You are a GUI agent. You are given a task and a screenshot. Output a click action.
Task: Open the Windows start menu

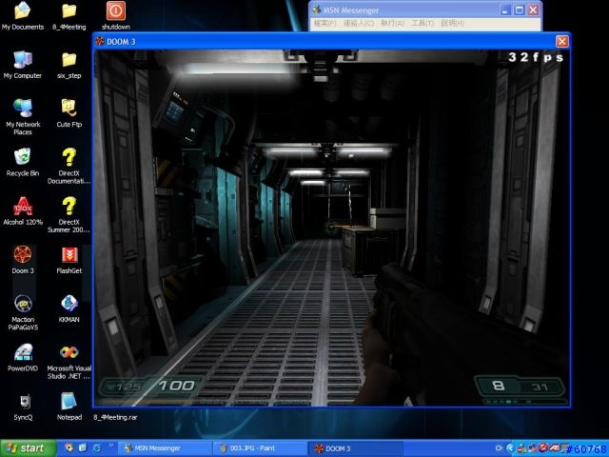click(28, 448)
